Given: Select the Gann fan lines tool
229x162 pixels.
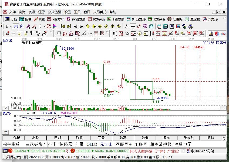Looking at the screenshot, I should [x=65, y=34].
